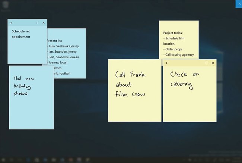
Task: Click the word 'location' in the project note
Action: [x=169, y=44]
